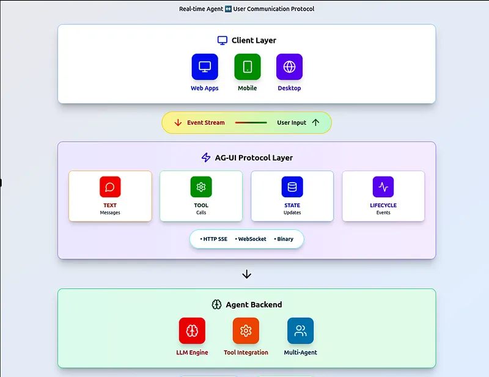Click the User Input label

pos(292,123)
